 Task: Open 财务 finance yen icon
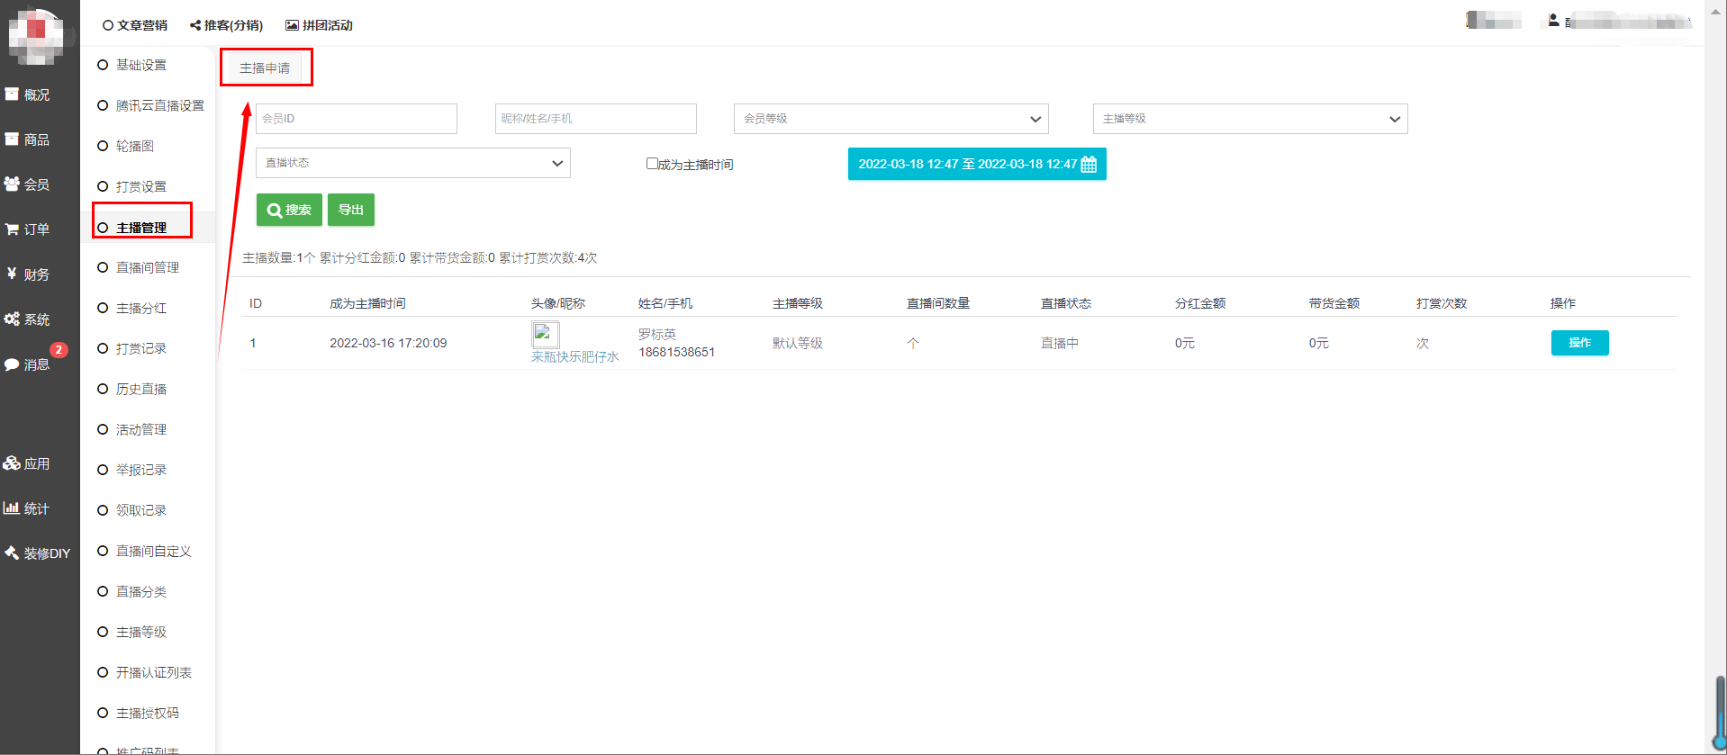click(12, 274)
